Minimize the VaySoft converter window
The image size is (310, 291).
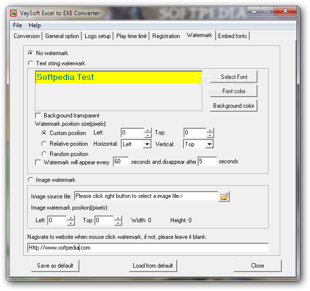click(254, 11)
